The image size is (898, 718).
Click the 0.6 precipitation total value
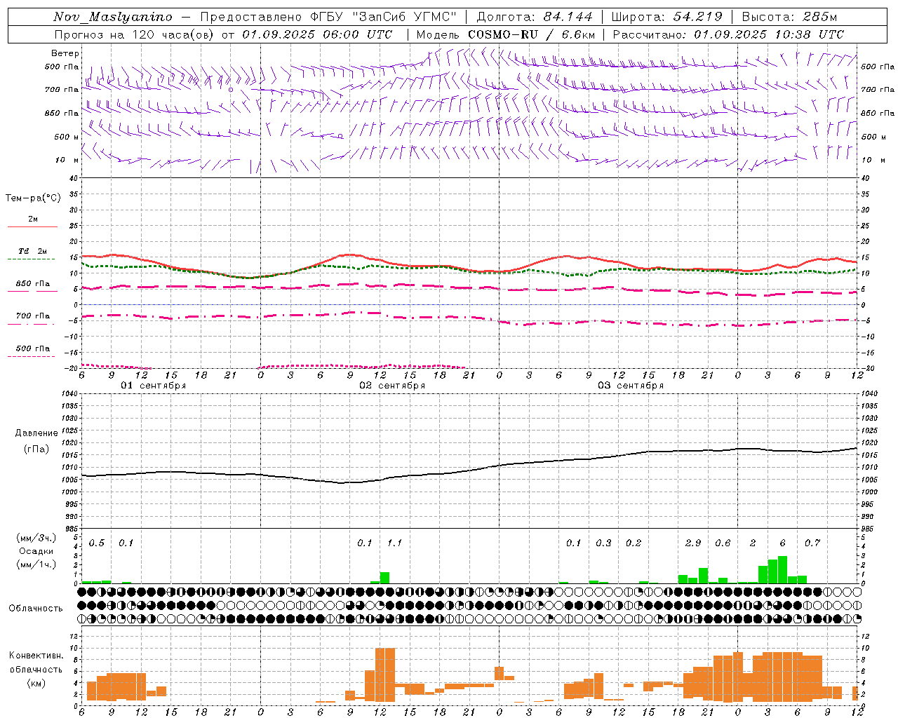point(723,543)
